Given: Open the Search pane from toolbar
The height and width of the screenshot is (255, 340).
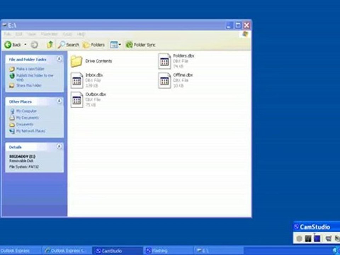Looking at the screenshot, I should [x=68, y=45].
